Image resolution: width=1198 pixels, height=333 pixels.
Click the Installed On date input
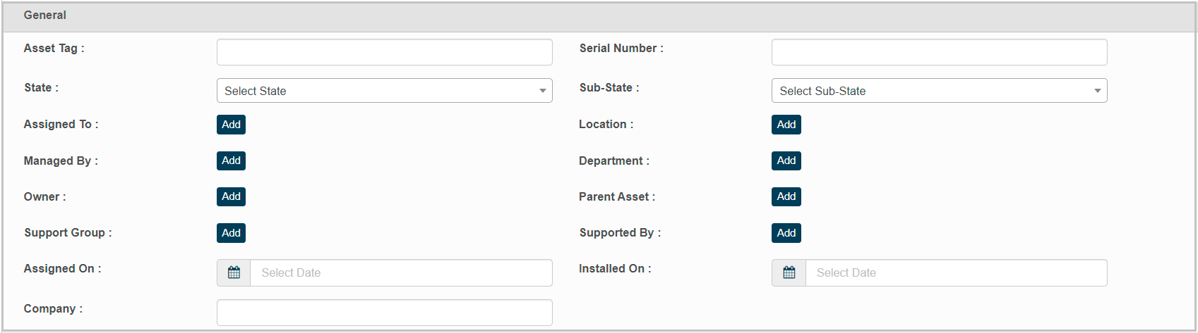955,272
